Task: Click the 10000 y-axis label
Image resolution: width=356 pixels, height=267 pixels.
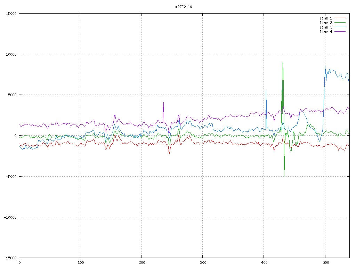Action: click(x=11, y=54)
